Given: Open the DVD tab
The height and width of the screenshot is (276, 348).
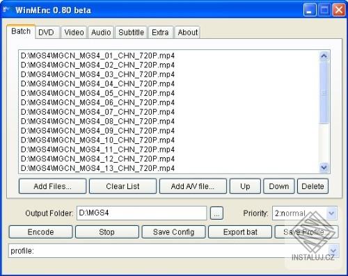Looking at the screenshot, I should [47, 33].
